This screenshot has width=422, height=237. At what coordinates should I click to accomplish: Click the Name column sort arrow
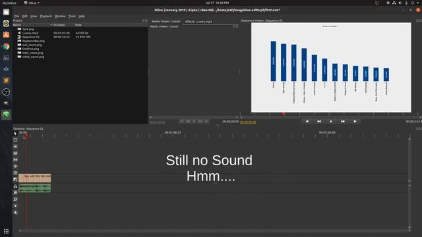pyautogui.click(x=51, y=25)
